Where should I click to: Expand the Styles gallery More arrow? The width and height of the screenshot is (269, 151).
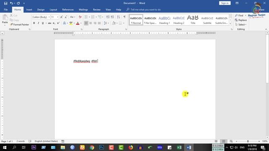click(x=230, y=24)
